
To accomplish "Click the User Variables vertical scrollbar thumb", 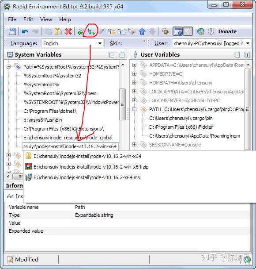I will (248, 109).
